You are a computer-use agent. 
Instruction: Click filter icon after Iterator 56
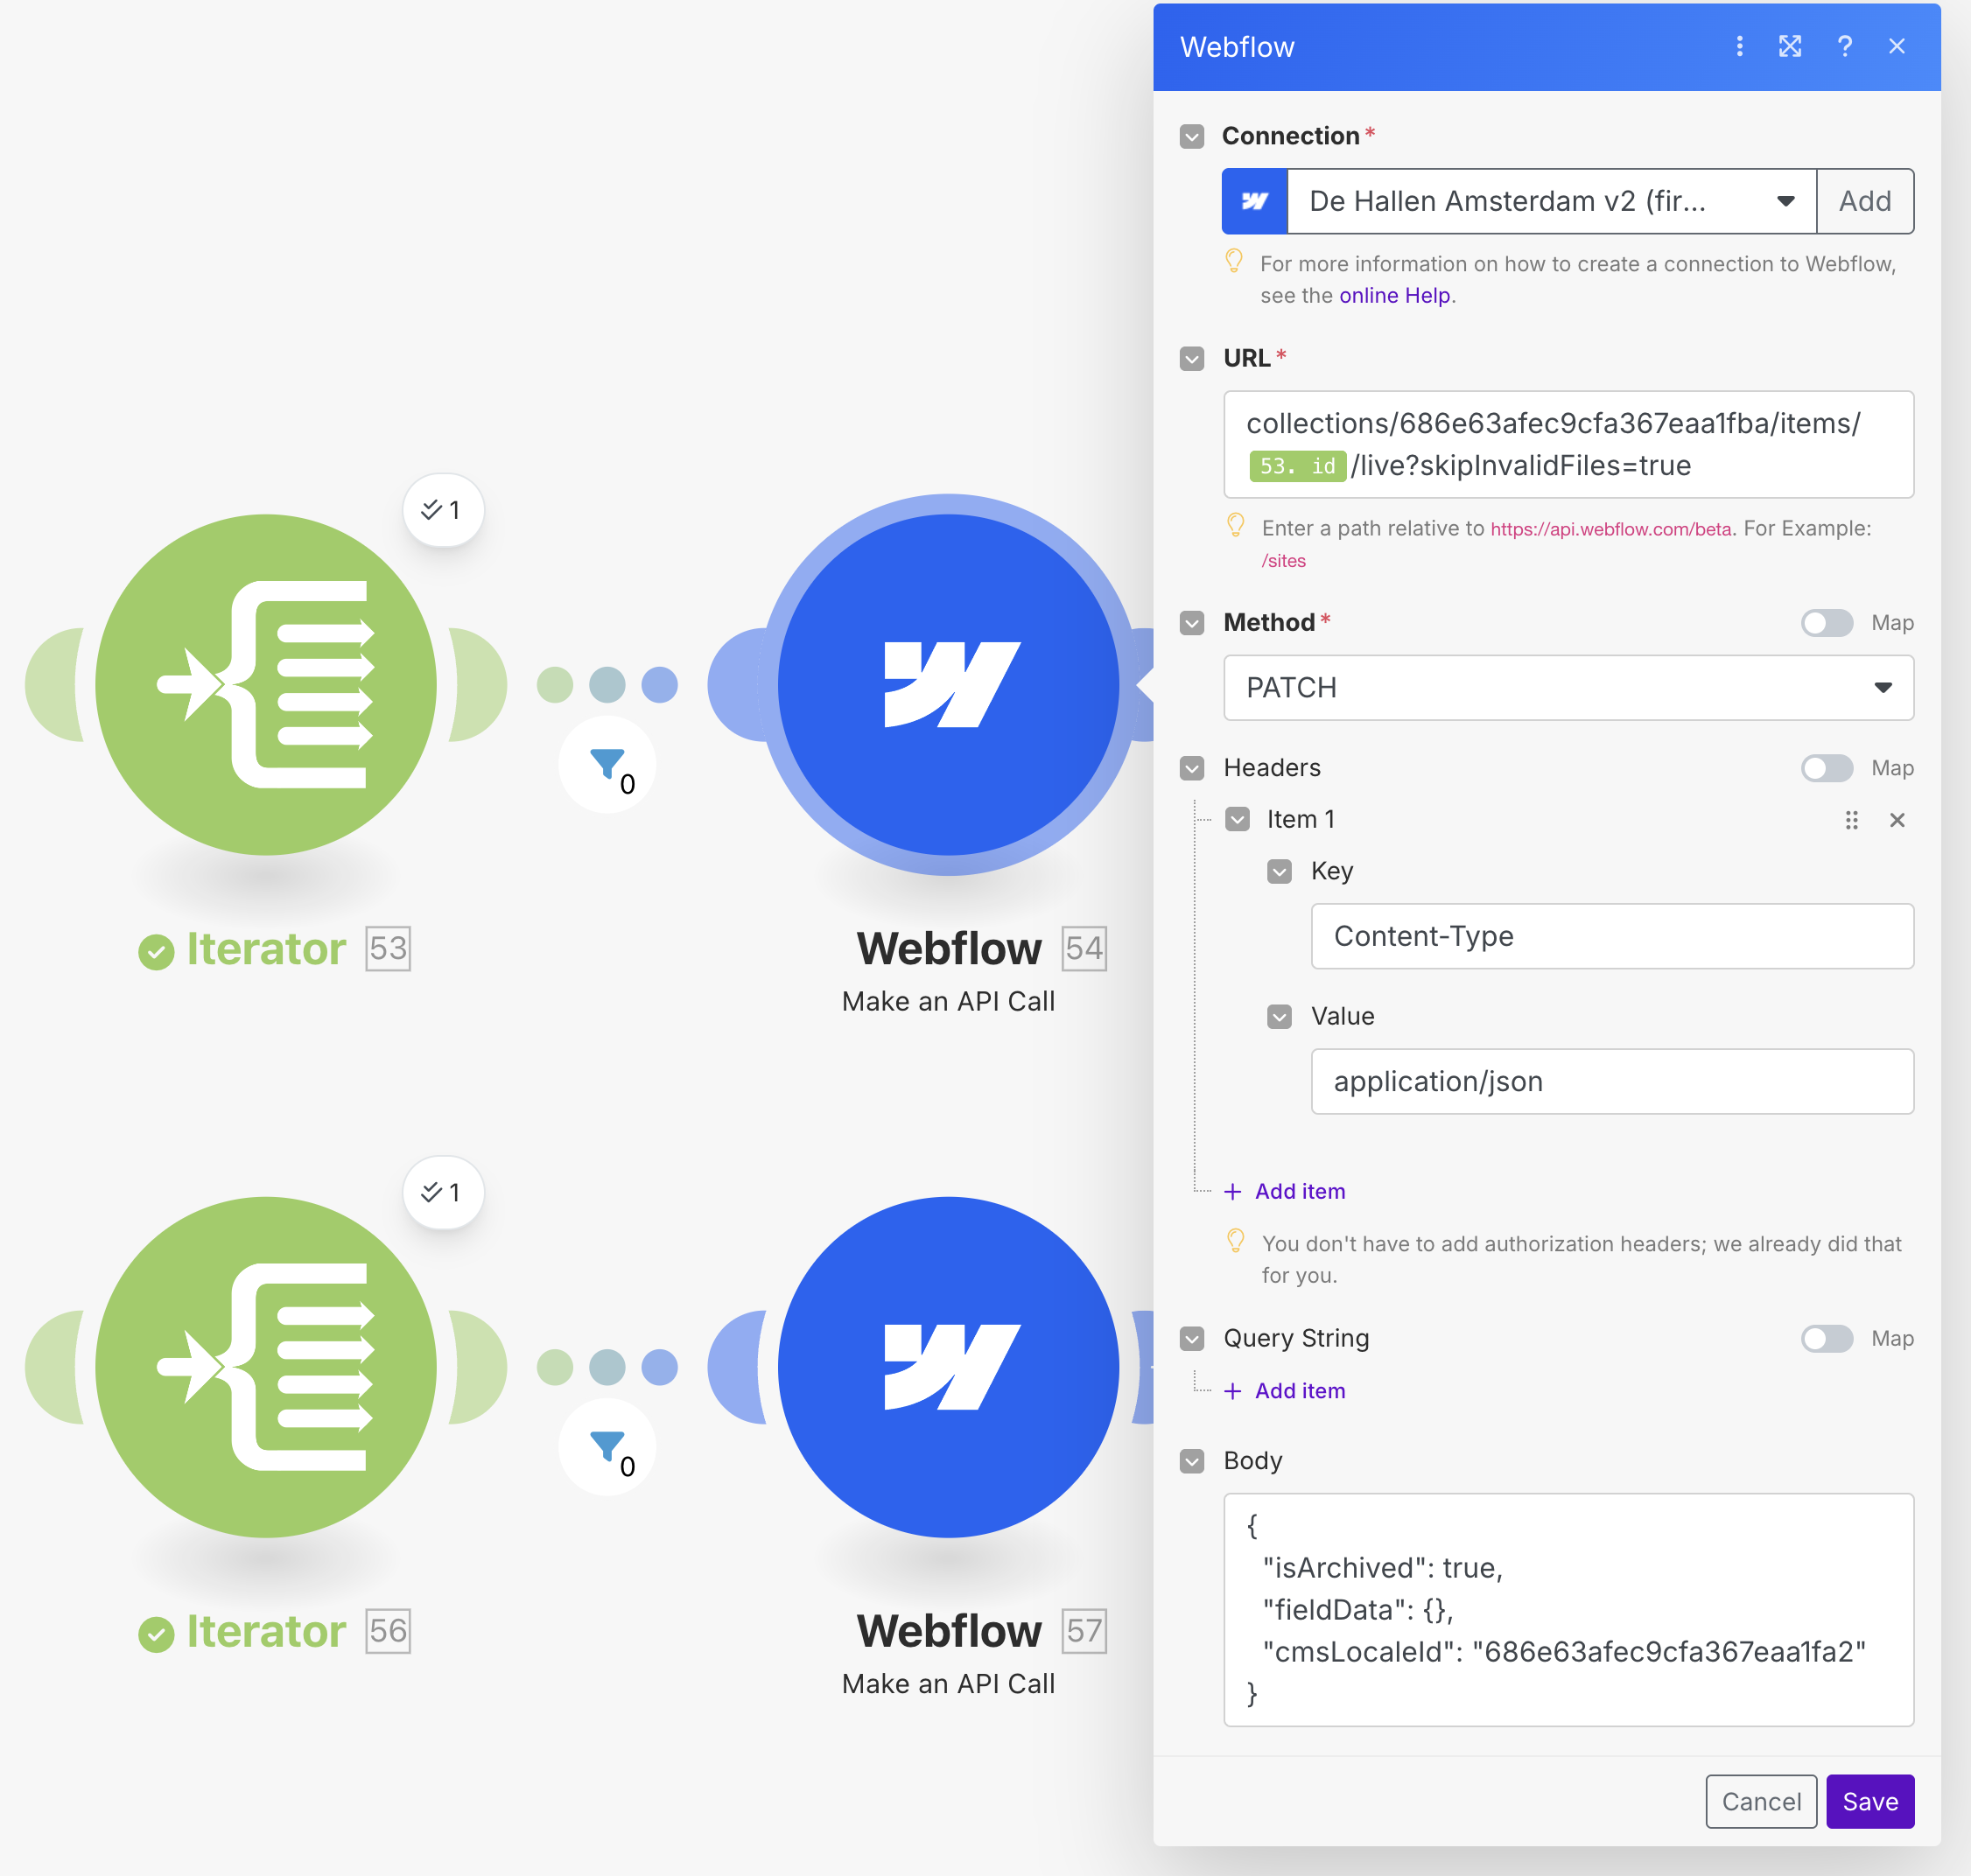point(607,1446)
